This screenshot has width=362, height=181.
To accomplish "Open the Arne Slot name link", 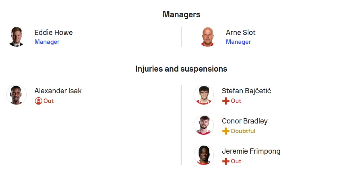I will click(x=240, y=33).
